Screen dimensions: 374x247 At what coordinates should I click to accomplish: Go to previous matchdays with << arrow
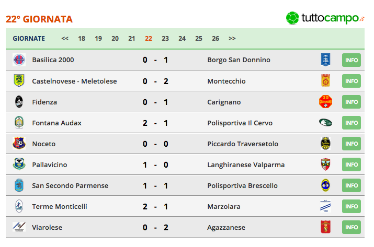[x=65, y=38]
